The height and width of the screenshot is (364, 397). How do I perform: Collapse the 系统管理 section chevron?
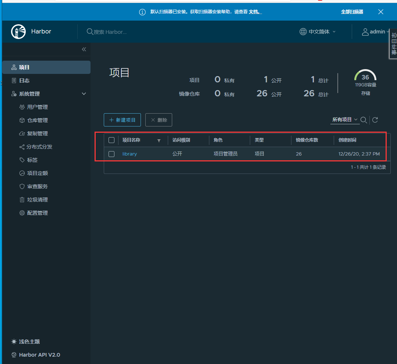click(x=84, y=94)
